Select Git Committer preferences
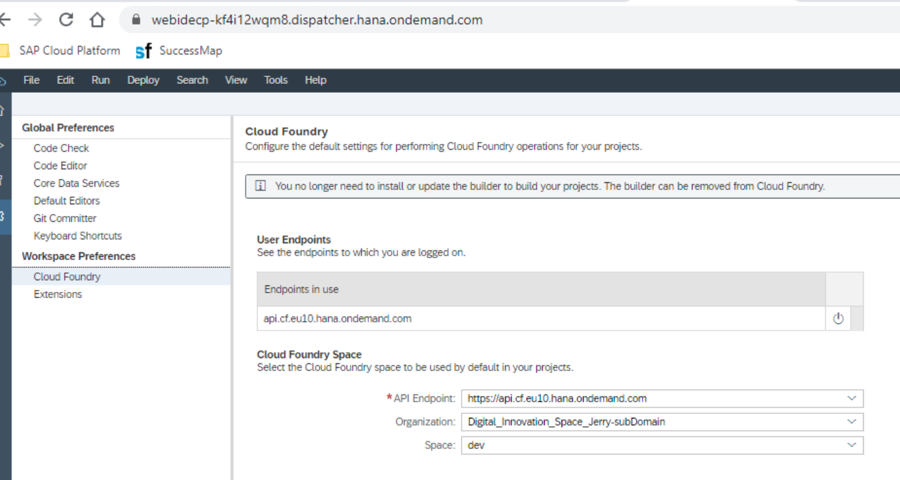 point(65,218)
